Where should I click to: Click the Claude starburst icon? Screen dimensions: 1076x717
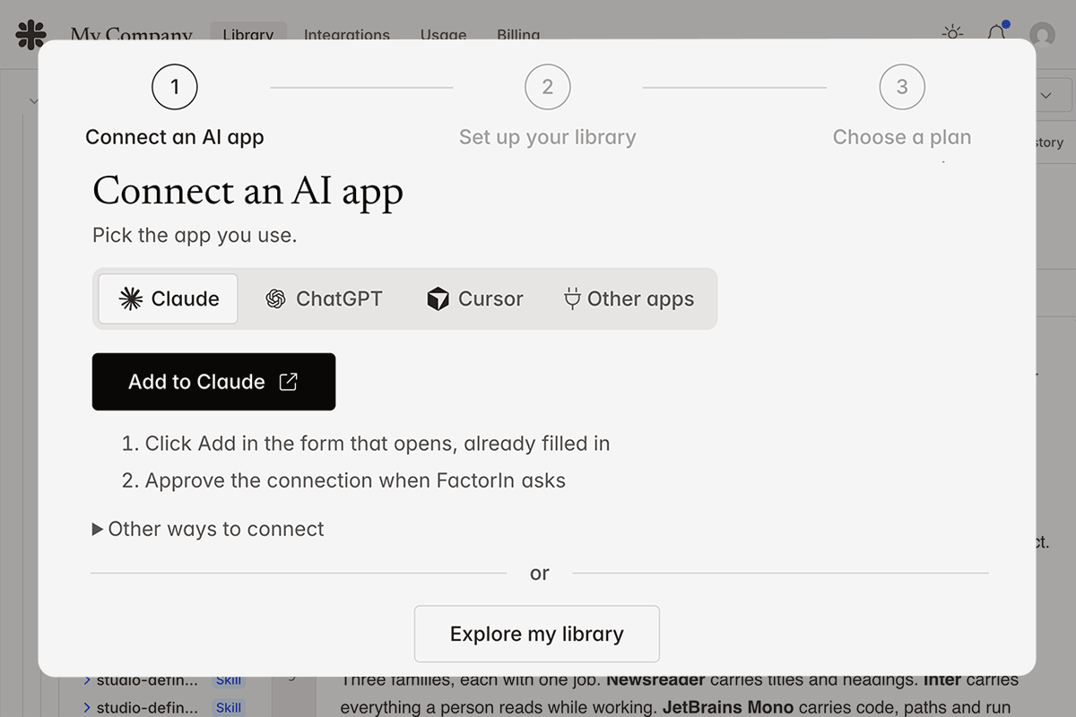pyautogui.click(x=131, y=298)
